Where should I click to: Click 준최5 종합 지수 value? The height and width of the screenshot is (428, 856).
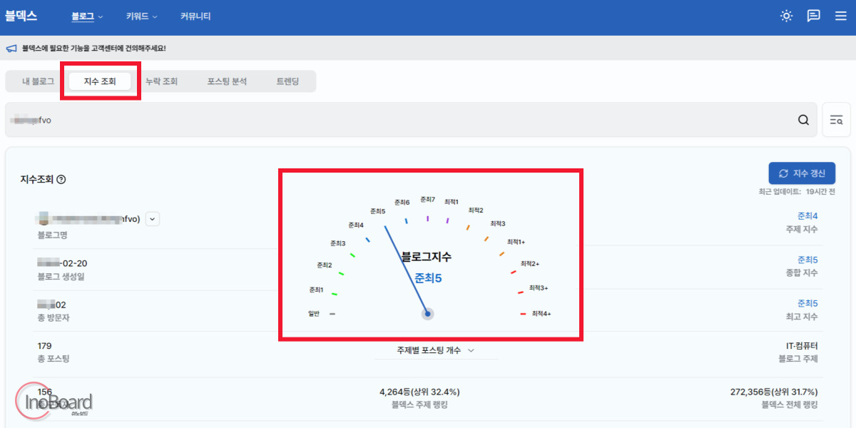click(x=807, y=260)
